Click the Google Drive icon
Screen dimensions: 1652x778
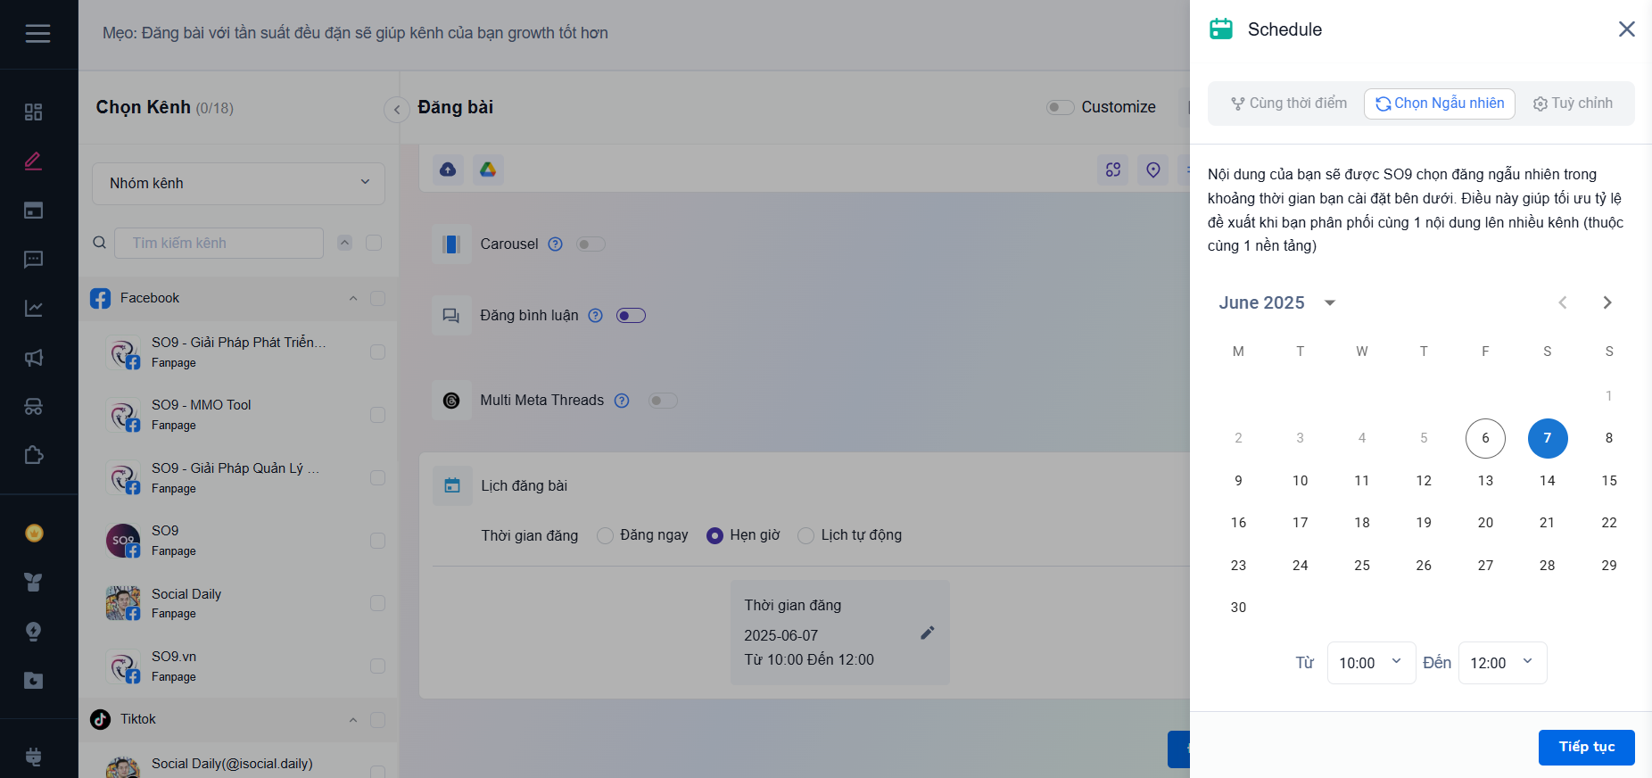pos(488,170)
